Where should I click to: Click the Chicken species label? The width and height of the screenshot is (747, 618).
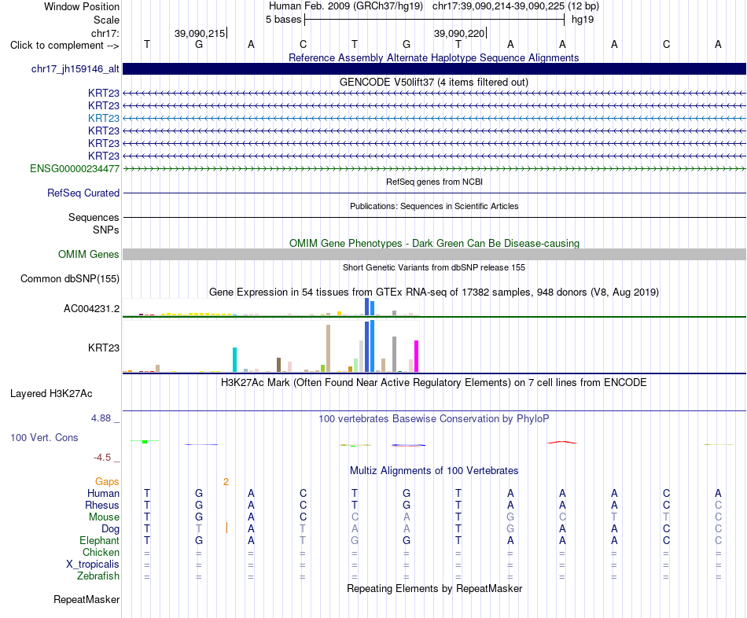point(101,552)
